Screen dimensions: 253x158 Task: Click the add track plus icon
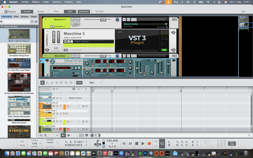[74, 89]
